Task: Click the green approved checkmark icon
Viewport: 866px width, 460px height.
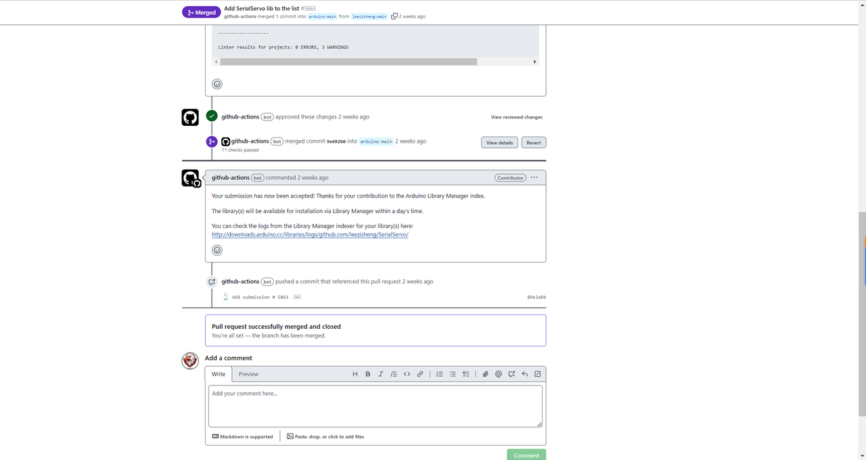Action: click(x=212, y=116)
